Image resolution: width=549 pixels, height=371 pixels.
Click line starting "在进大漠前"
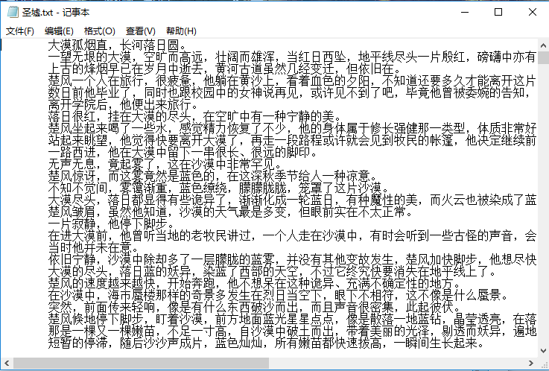[x=292, y=235]
